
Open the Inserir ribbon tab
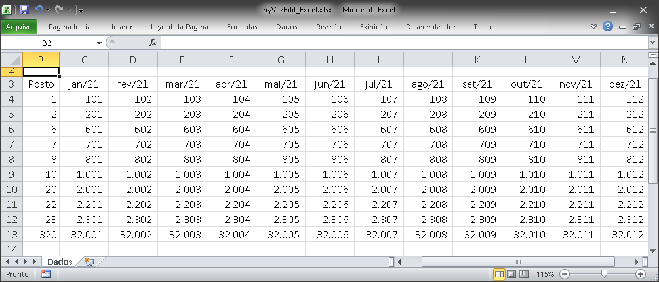[x=122, y=27]
